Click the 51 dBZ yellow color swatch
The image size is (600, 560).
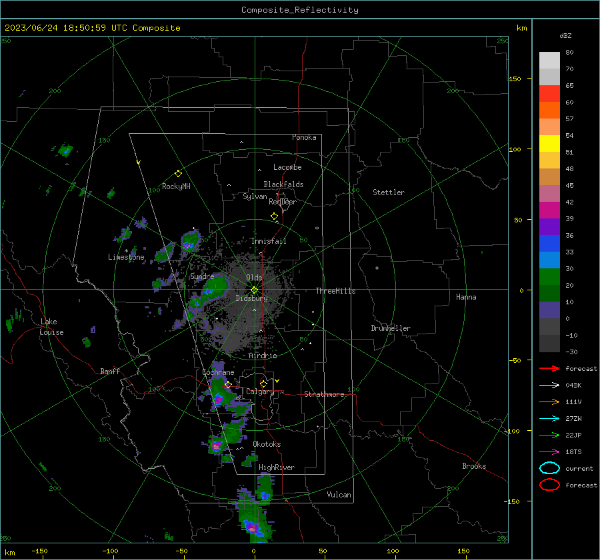click(549, 143)
